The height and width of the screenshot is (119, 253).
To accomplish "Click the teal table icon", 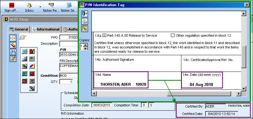I will pos(24,74).
